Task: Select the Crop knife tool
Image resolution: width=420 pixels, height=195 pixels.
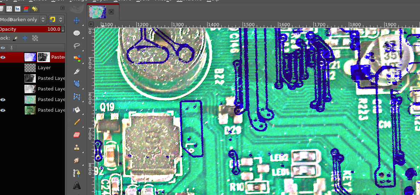Action: (x=77, y=71)
